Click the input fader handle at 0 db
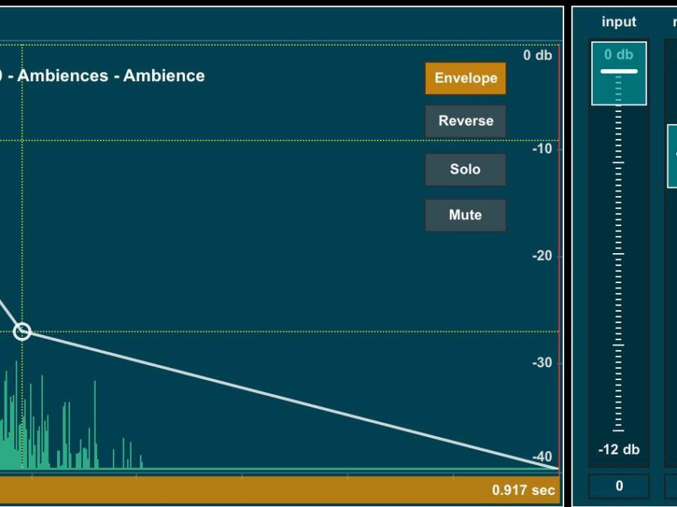677x507 pixels. [x=618, y=72]
